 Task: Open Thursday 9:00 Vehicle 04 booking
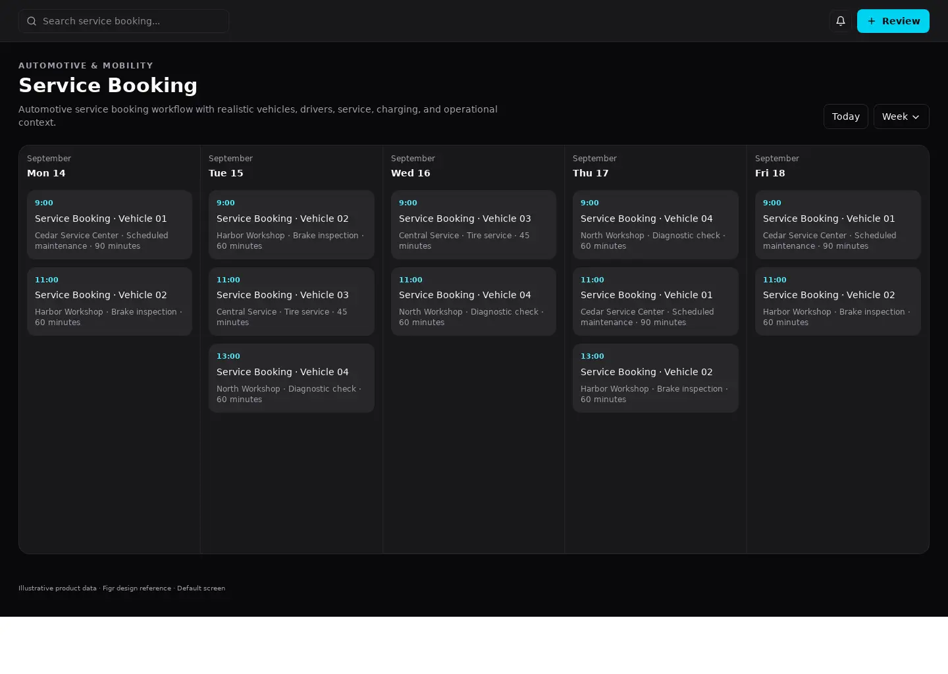(656, 224)
